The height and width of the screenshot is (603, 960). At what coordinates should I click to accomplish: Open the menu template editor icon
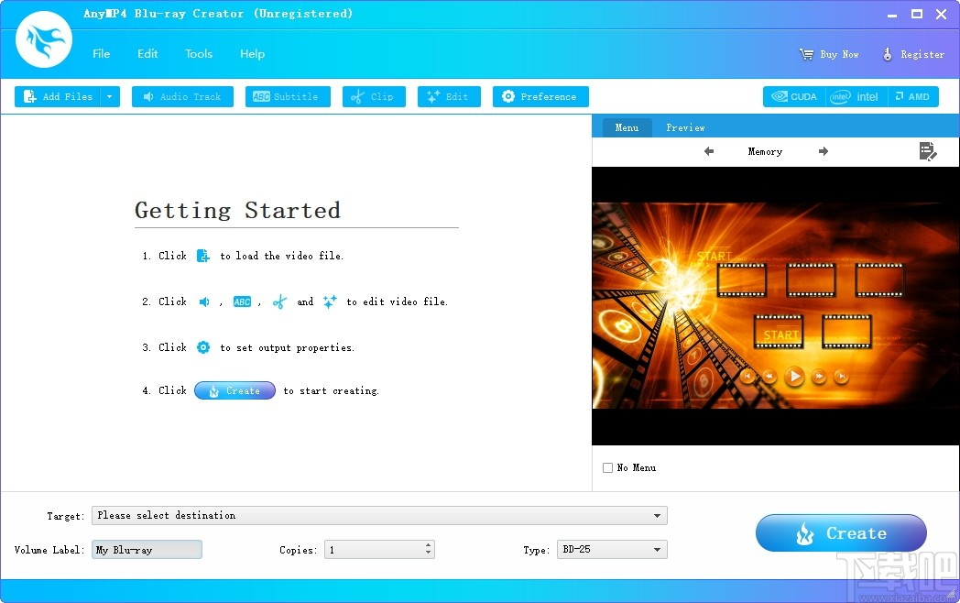click(x=928, y=152)
